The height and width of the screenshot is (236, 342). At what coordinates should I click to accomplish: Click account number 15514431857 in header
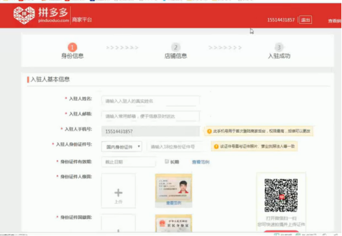click(281, 20)
